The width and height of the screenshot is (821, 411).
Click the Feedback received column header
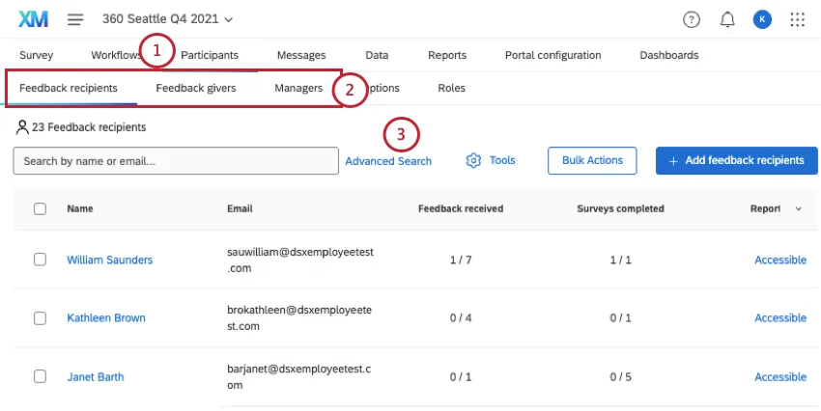click(x=461, y=208)
